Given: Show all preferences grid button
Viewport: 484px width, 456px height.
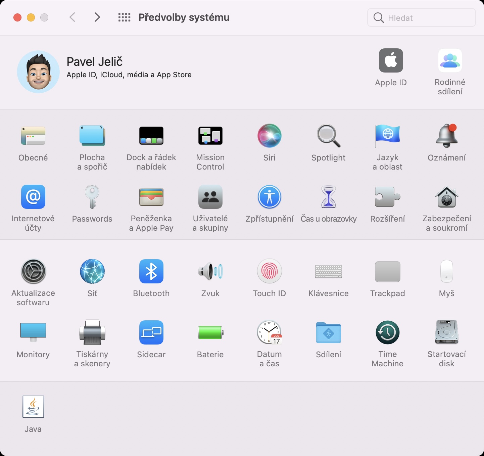Looking at the screenshot, I should click(x=124, y=17).
